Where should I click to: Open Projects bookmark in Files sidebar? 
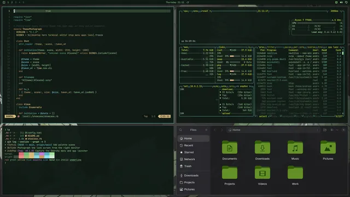(193, 182)
